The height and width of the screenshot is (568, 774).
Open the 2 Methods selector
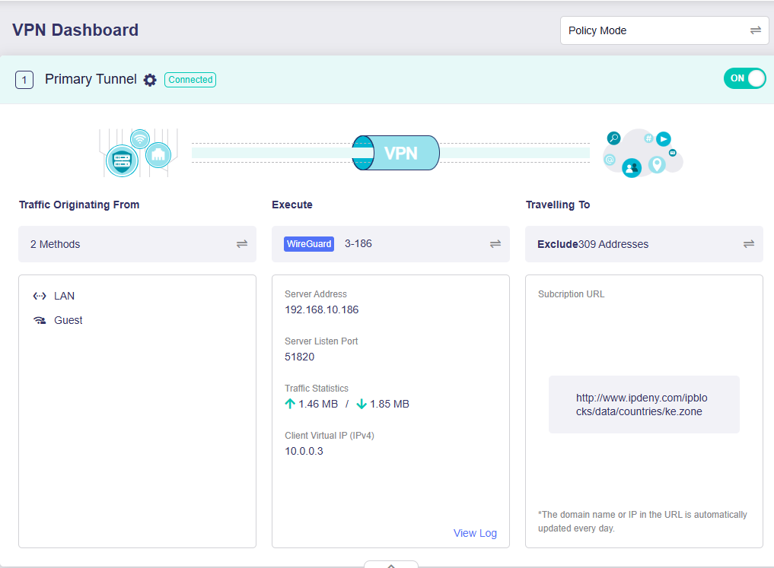click(x=137, y=244)
